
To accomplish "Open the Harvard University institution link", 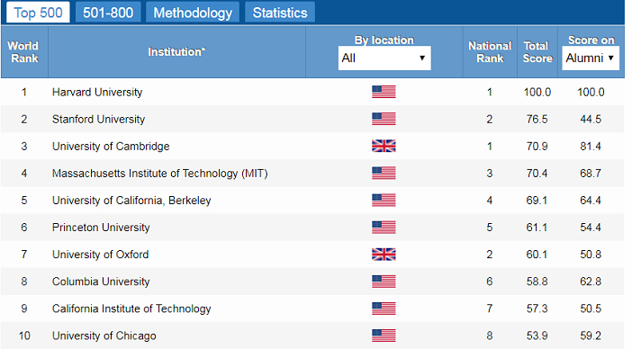I will (97, 92).
